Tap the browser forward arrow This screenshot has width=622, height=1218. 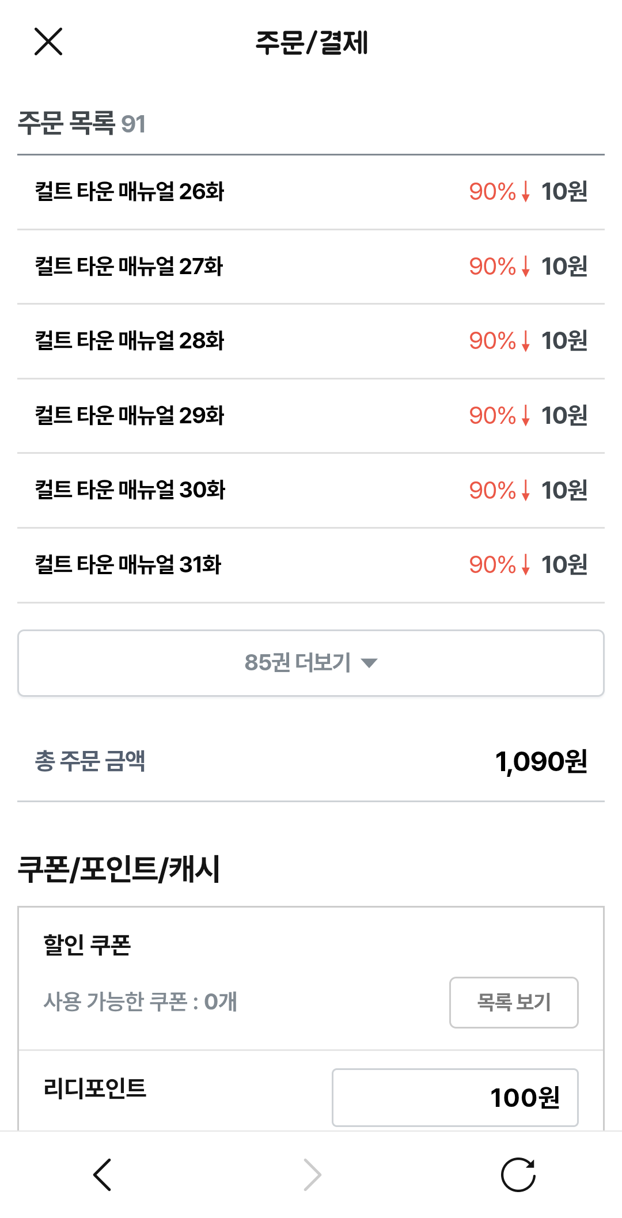(x=312, y=1175)
